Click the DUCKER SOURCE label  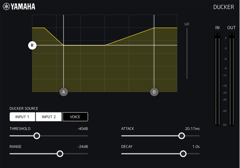[x=24, y=108]
